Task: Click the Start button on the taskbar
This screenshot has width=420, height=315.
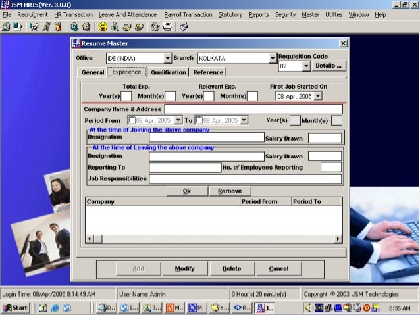Action: point(16,308)
